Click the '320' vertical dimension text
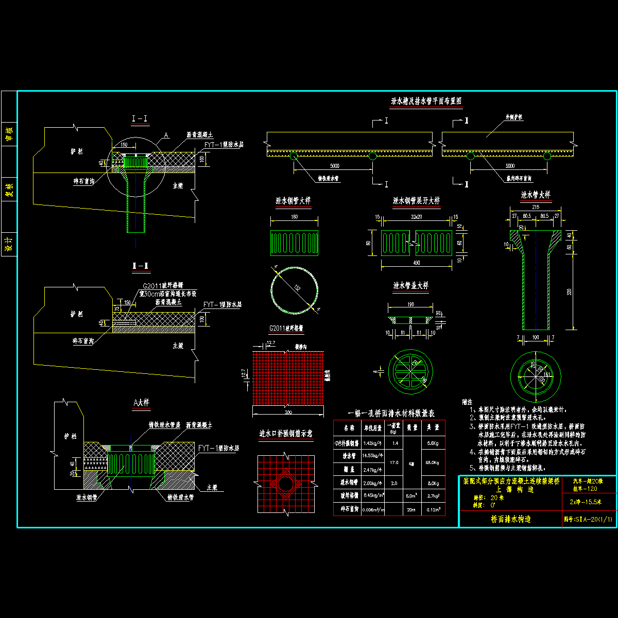The height and width of the screenshot is (618, 618). 569,292
